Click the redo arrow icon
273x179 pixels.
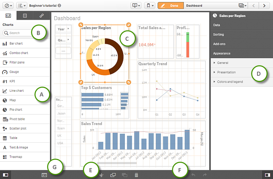pyautogui.click(x=205, y=175)
